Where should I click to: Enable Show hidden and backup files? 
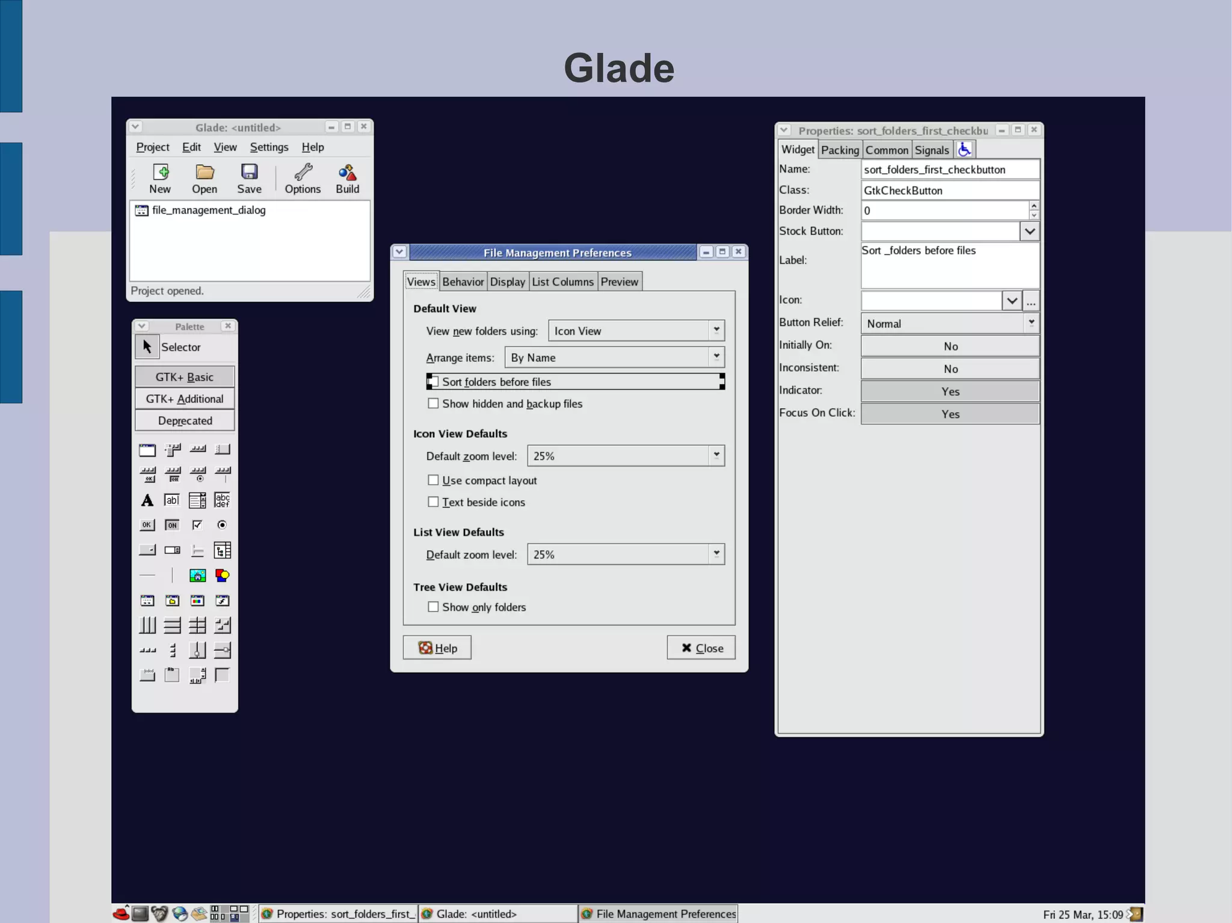click(433, 403)
